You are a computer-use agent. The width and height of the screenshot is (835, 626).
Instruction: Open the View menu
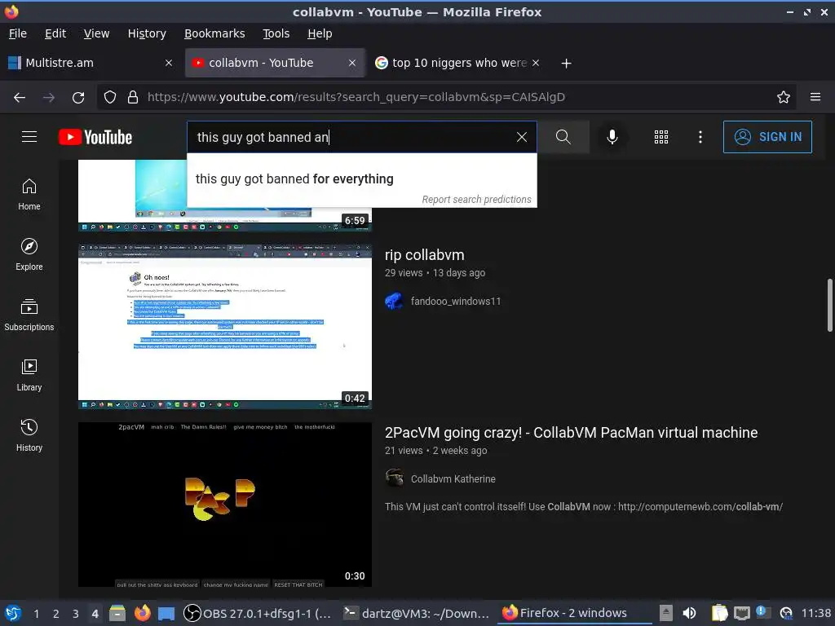pos(96,33)
